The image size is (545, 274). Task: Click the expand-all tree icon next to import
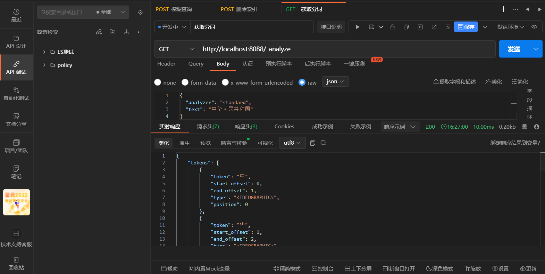pyautogui.click(x=139, y=32)
